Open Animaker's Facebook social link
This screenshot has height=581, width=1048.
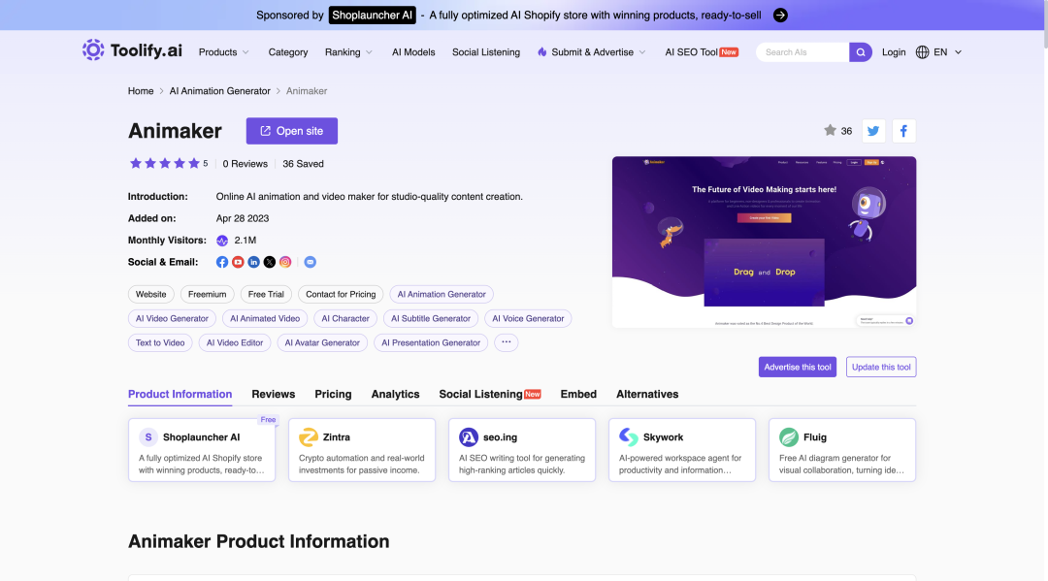click(x=222, y=262)
